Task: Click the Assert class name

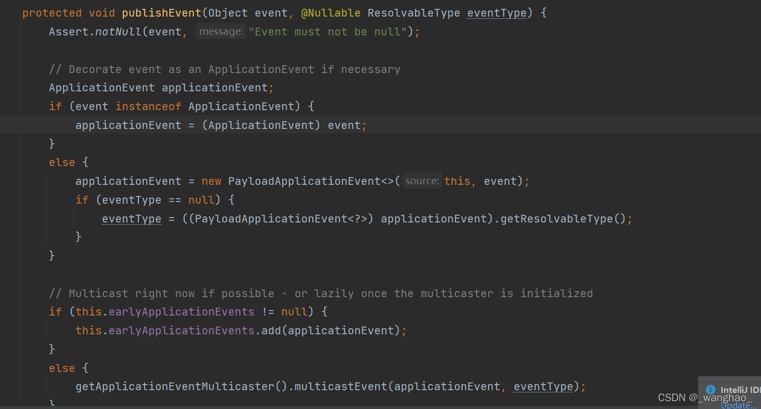Action: 69,32
